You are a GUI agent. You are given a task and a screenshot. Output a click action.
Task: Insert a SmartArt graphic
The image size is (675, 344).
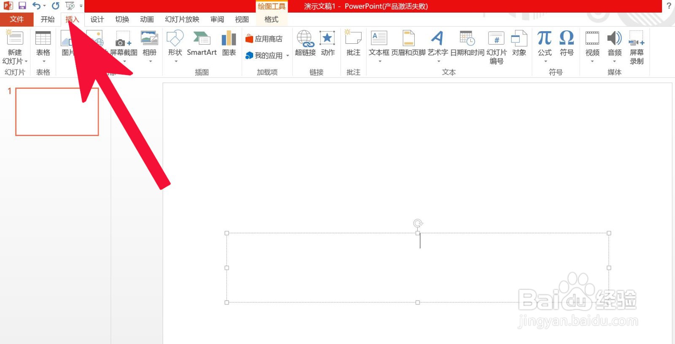click(202, 44)
